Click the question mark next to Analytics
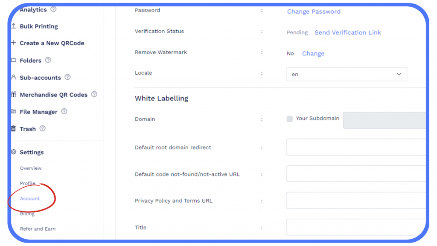This screenshot has height=246, width=437. click(x=52, y=9)
